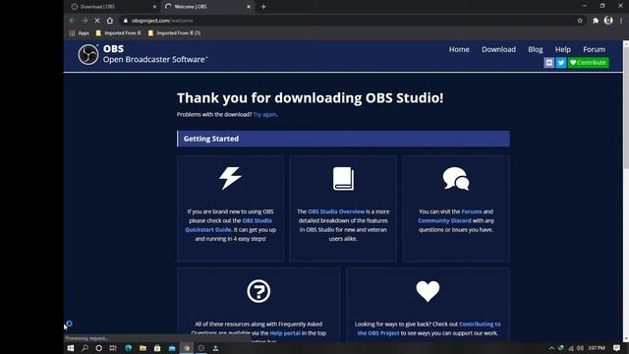Click the browser forward arrow

(85, 21)
